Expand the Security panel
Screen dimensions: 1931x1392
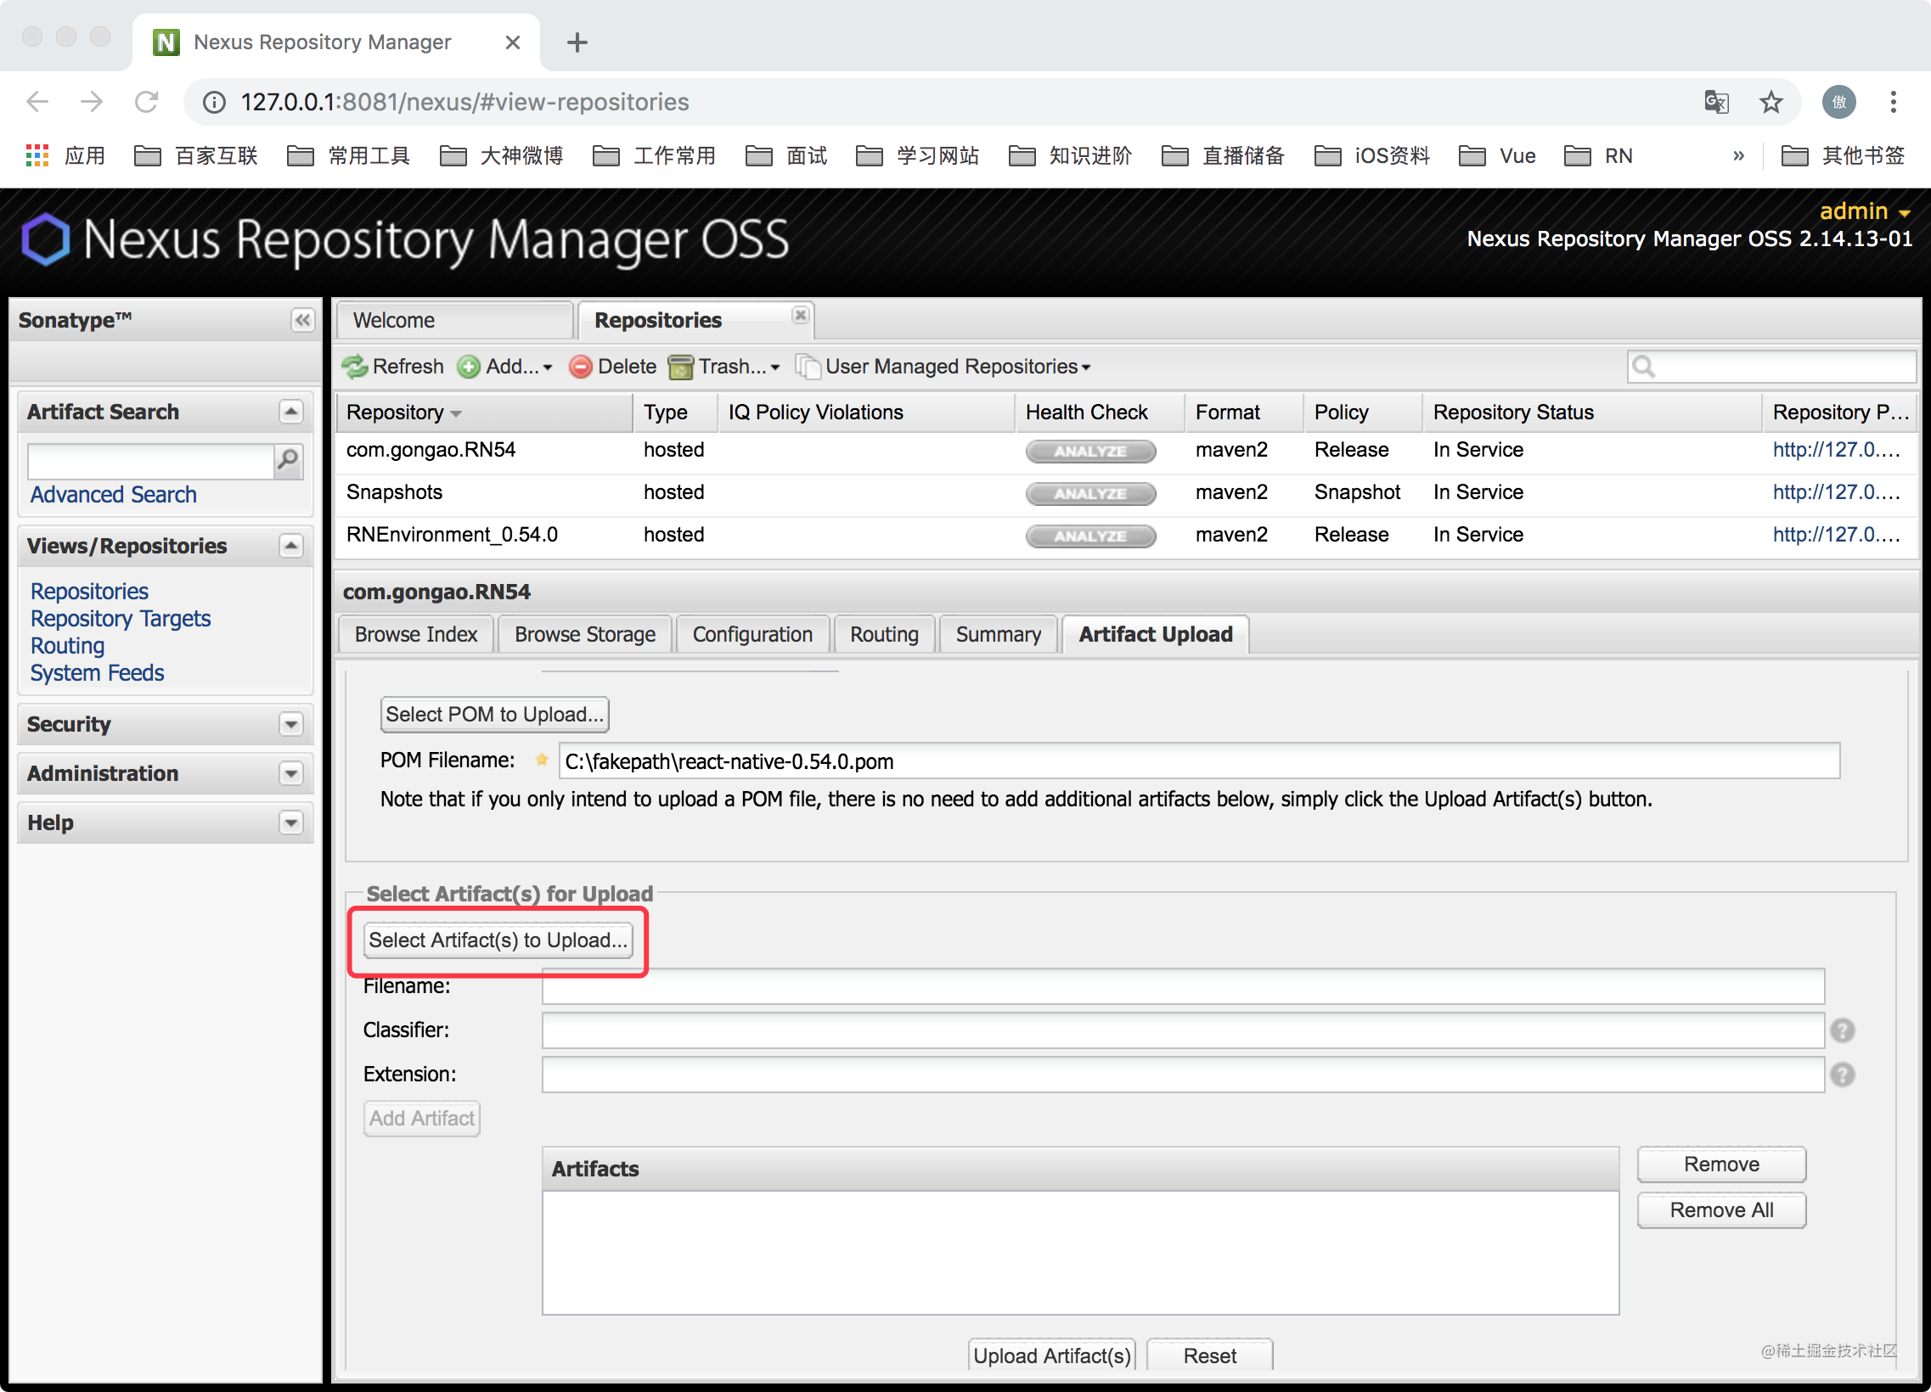coord(291,724)
